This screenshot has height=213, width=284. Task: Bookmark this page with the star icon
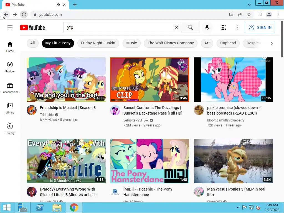[x=249, y=14]
